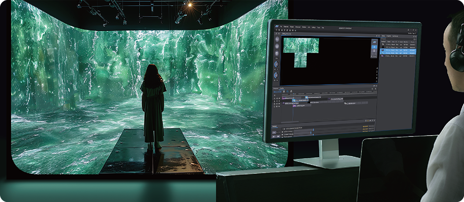The width and height of the screenshot is (464, 202).
Task: Click the blue icon right of the timecode
Action: pos(288,92)
